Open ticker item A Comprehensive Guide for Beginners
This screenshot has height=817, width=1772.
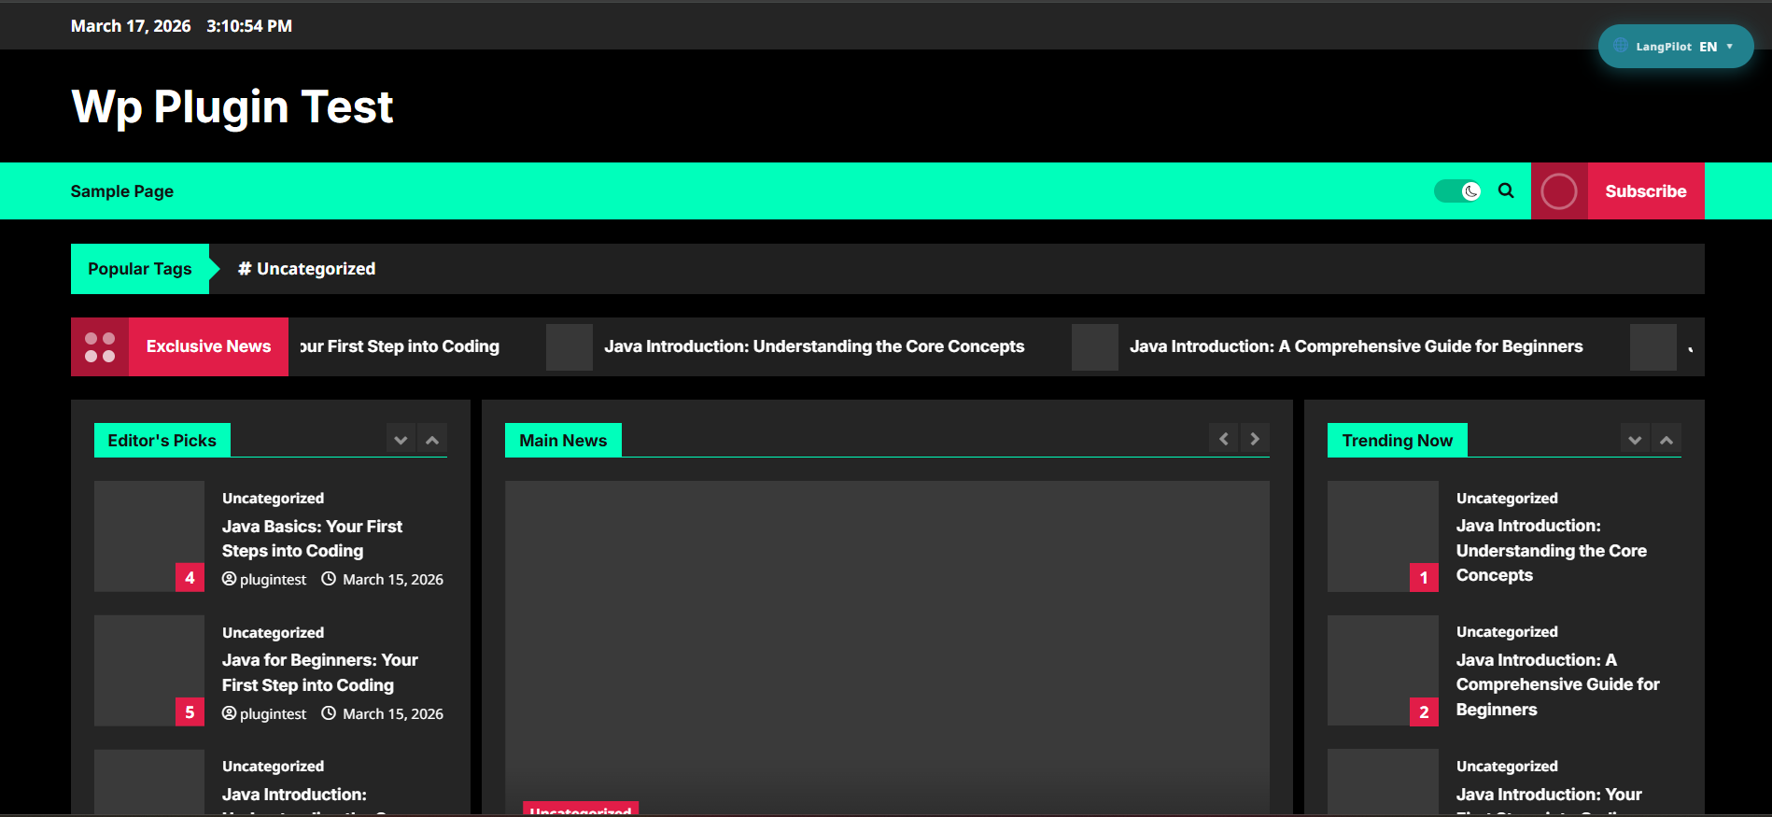(1357, 346)
